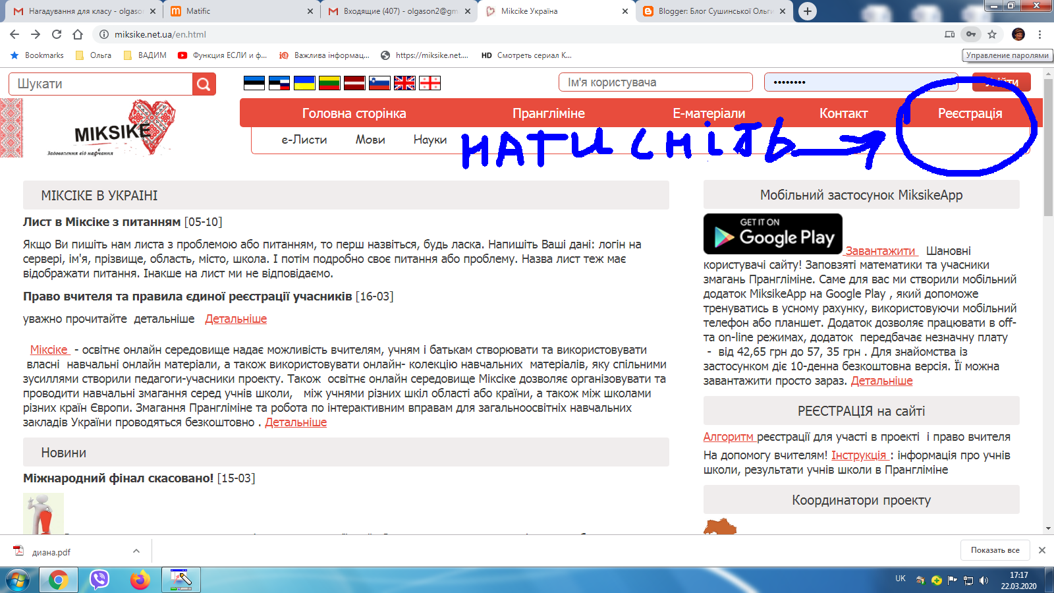The height and width of the screenshot is (593, 1054).
Task: Open Інструкція link for teachers
Action: click(859, 455)
